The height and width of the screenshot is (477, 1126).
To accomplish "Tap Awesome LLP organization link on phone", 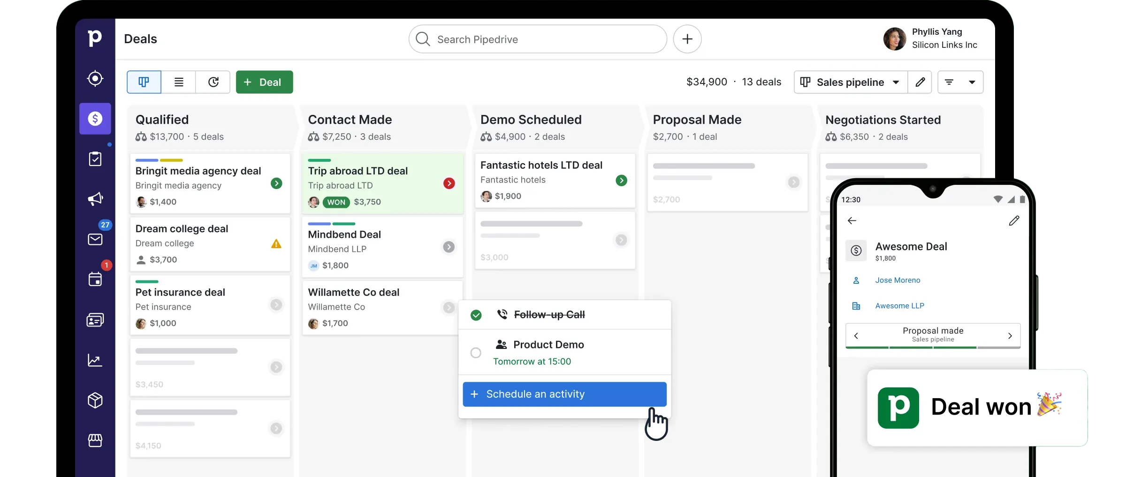I will click(x=899, y=306).
